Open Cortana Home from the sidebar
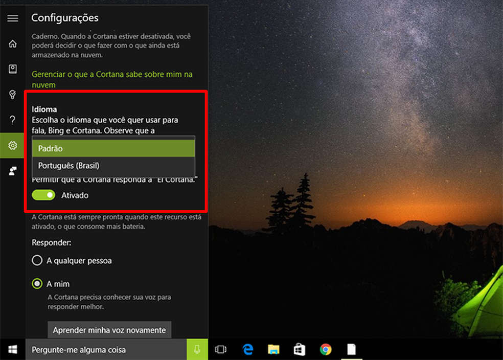503x360 pixels. coord(12,43)
